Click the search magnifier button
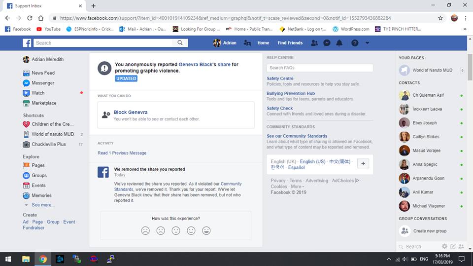The image size is (473, 266). click(x=181, y=43)
